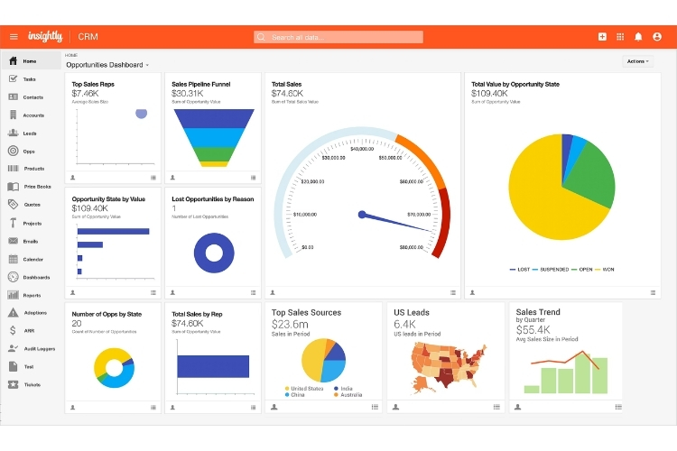Viewport: 677px width, 451px height.
Task: Click the add new plus icon
Action: point(602,37)
